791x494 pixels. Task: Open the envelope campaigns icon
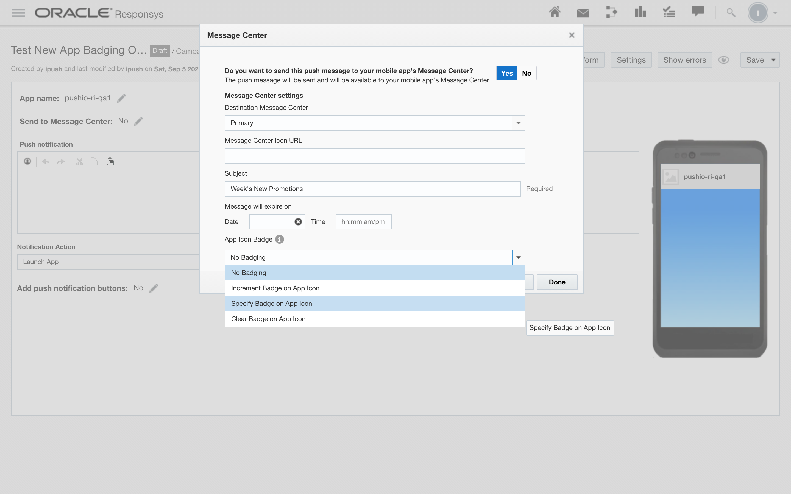pos(583,13)
